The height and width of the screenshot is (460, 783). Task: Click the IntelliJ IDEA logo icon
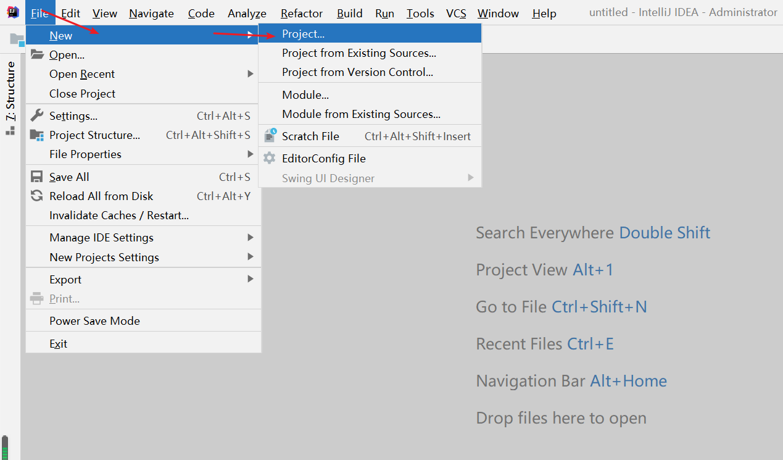(x=13, y=12)
